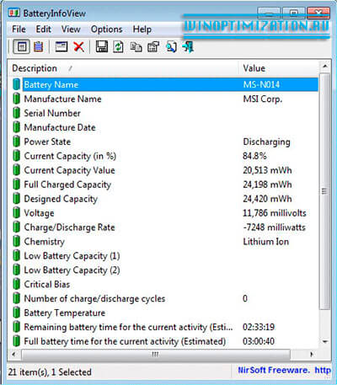Open the Help menu
The width and height of the screenshot is (337, 385).
pyautogui.click(x=142, y=29)
